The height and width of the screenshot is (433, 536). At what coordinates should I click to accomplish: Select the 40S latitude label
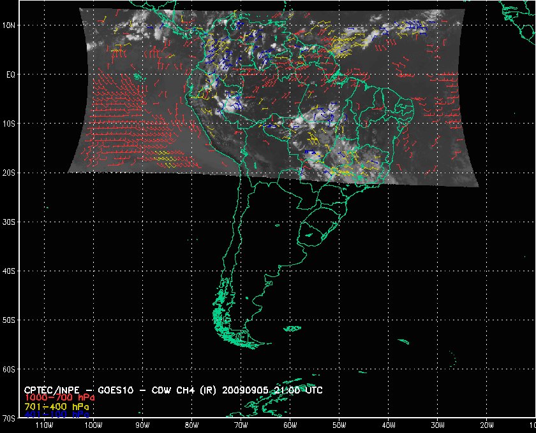(8, 271)
